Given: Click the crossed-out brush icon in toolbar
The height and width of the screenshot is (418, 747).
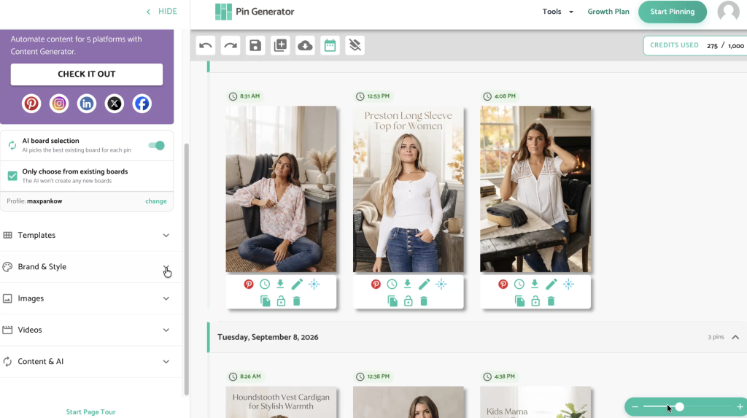Looking at the screenshot, I should pos(355,45).
